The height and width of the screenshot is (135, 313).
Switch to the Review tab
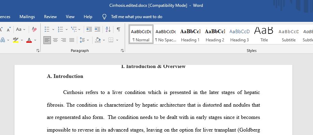point(50,17)
